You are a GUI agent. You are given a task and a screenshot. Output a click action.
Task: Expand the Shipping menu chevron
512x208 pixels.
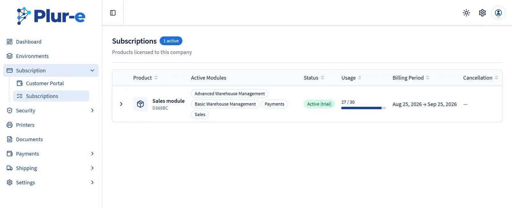[x=92, y=168]
